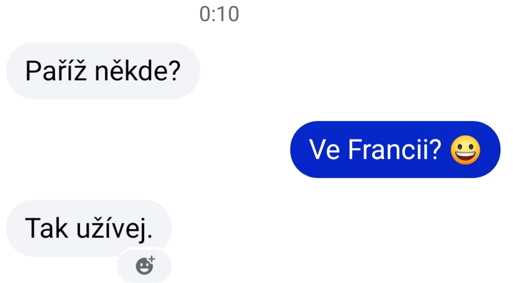
Task: Tap the word "Tak" in the last message
Action: [x=46, y=228]
